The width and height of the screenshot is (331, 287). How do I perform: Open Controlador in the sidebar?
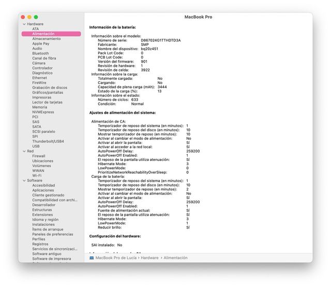click(42, 68)
